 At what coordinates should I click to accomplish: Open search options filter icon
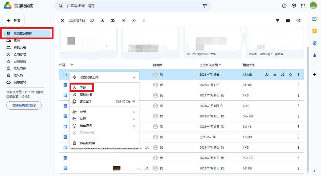pyautogui.click(x=205, y=6)
